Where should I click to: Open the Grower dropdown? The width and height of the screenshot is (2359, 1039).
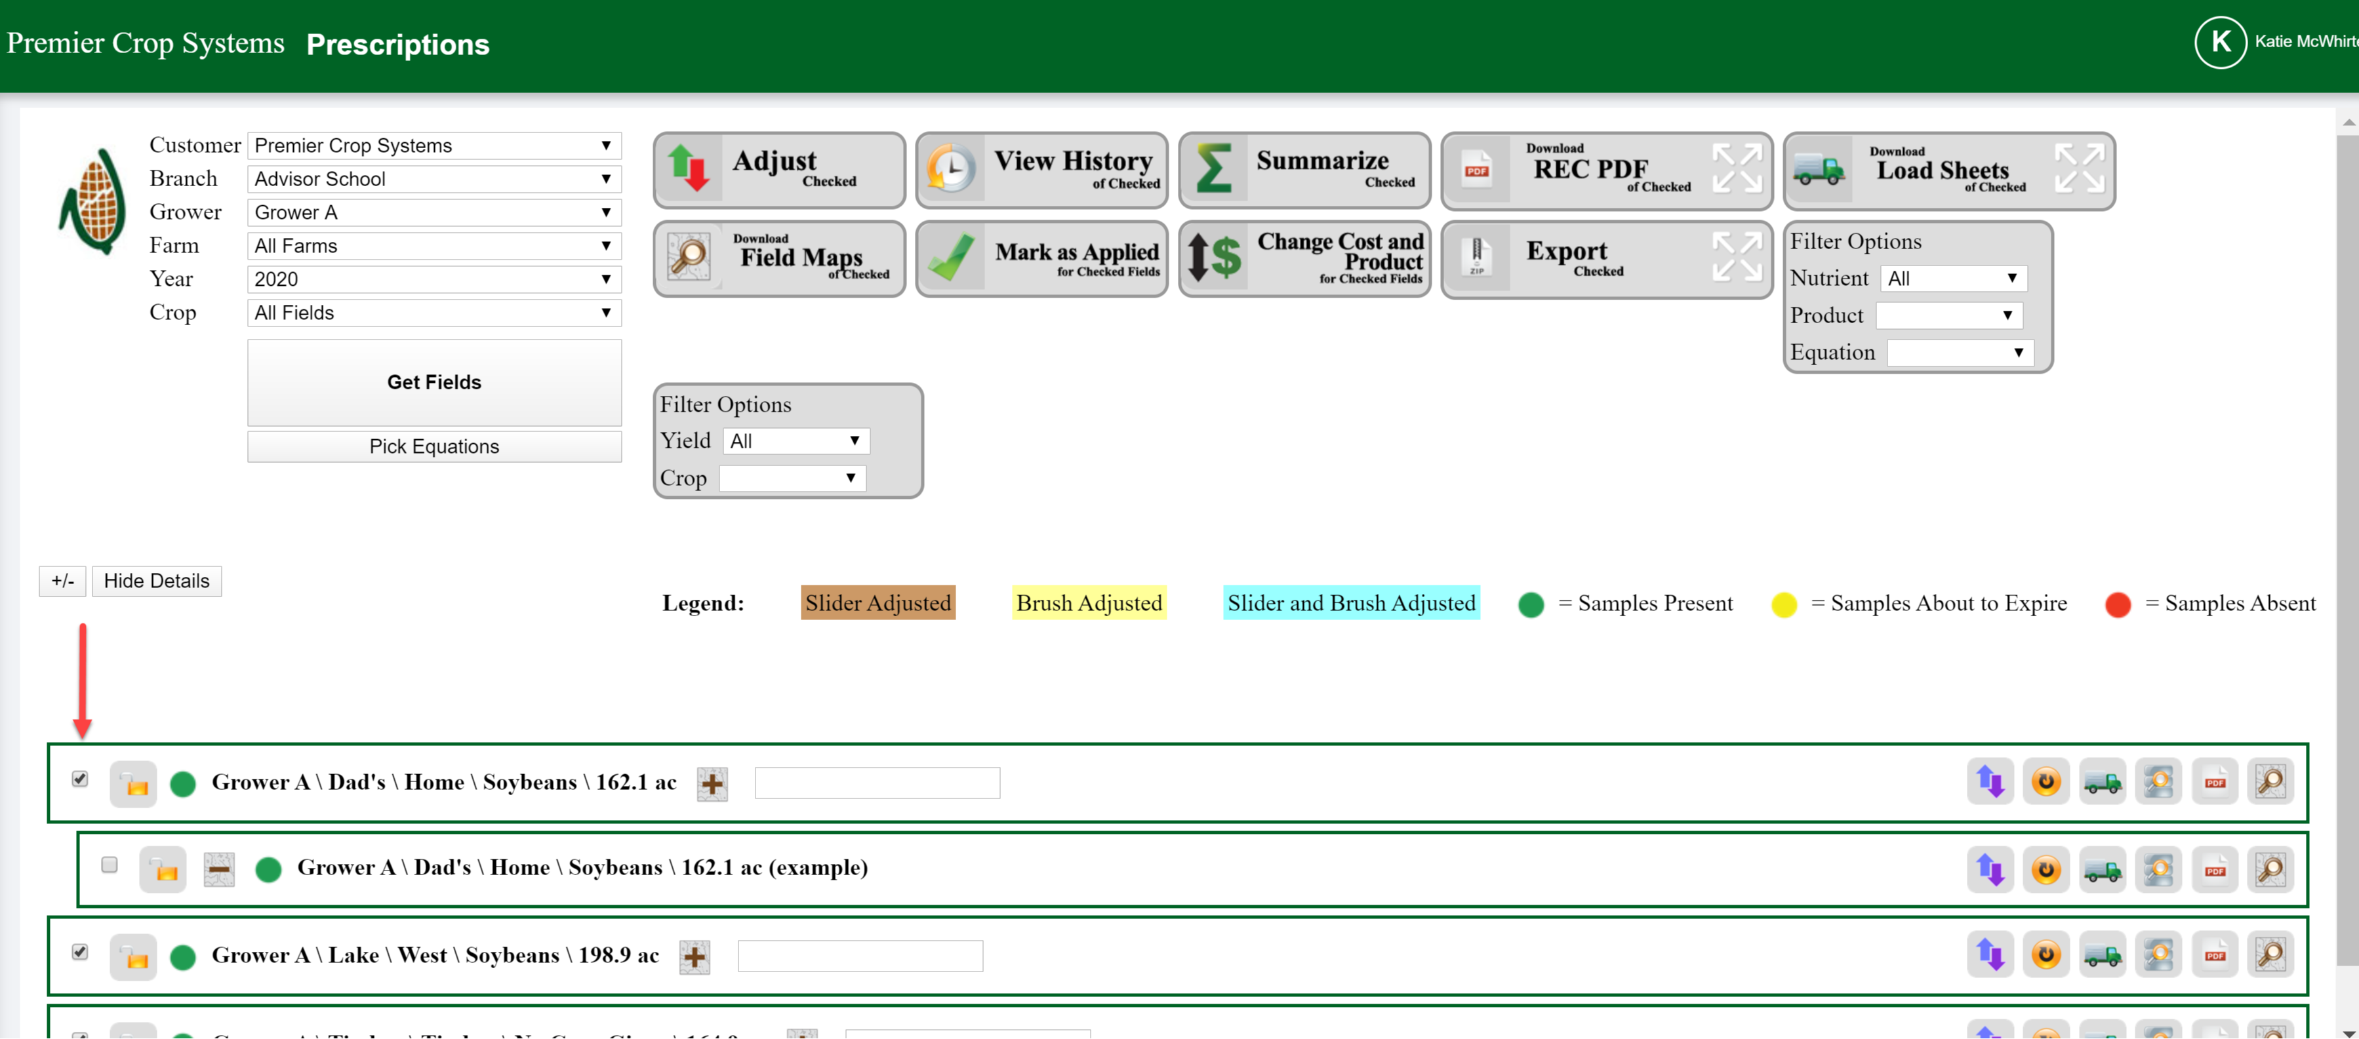(433, 212)
